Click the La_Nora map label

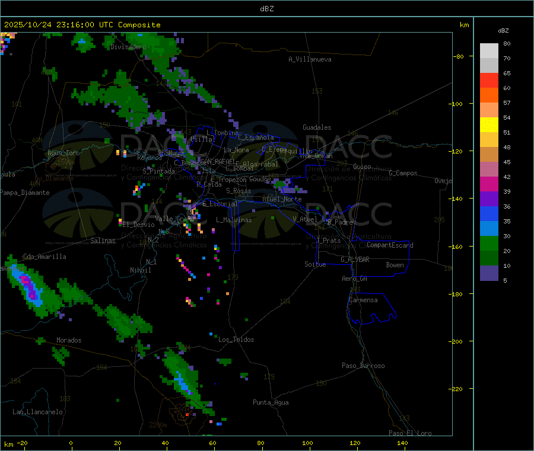tap(236, 150)
